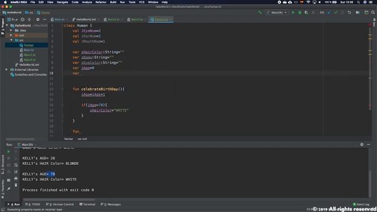The width and height of the screenshot is (377, 212).
Task: Click the collapse all icon in Project panel
Action: pyautogui.click(x=29, y=19)
